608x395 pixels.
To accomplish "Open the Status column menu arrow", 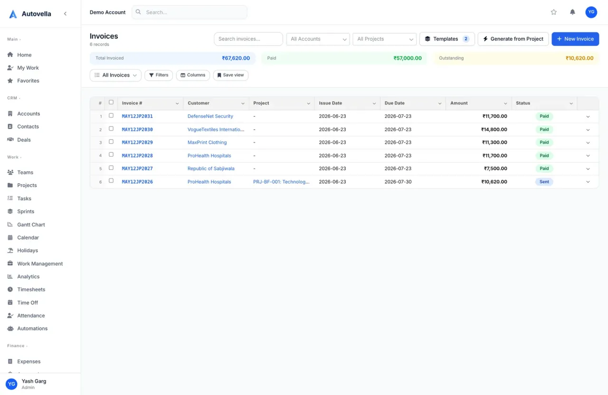I will [571, 103].
